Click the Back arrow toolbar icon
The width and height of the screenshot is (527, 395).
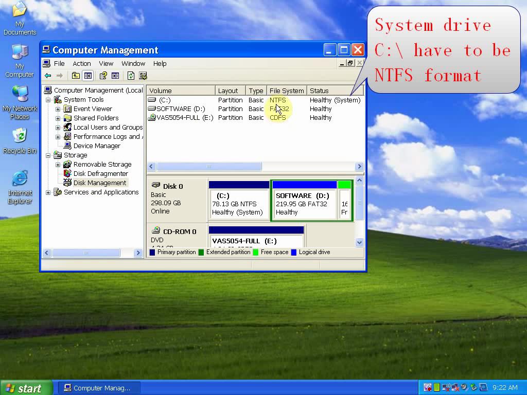[x=48, y=76]
